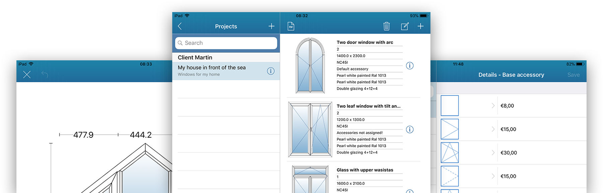The width and height of the screenshot is (603, 193).
Task: Click Default accessory text
Action: click(x=352, y=69)
